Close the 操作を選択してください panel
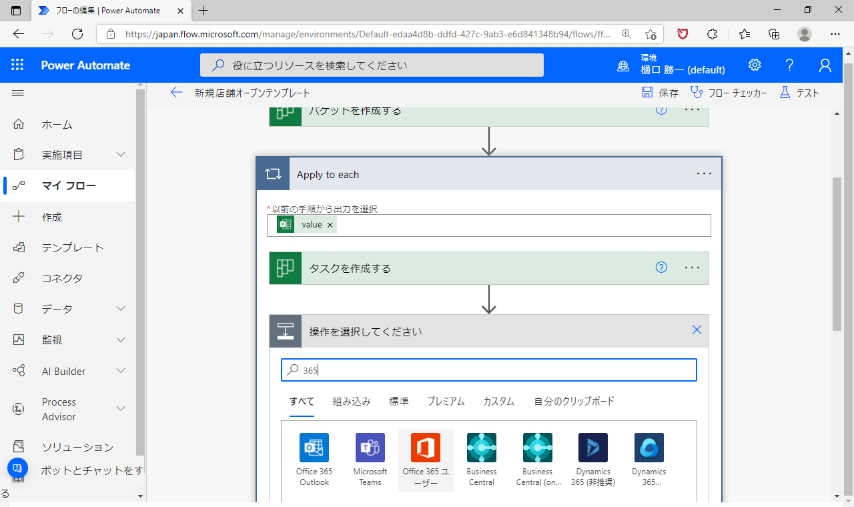 coord(697,330)
